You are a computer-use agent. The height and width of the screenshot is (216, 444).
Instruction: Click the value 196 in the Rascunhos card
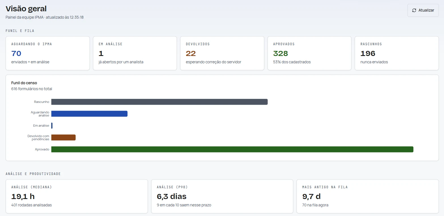368,53
